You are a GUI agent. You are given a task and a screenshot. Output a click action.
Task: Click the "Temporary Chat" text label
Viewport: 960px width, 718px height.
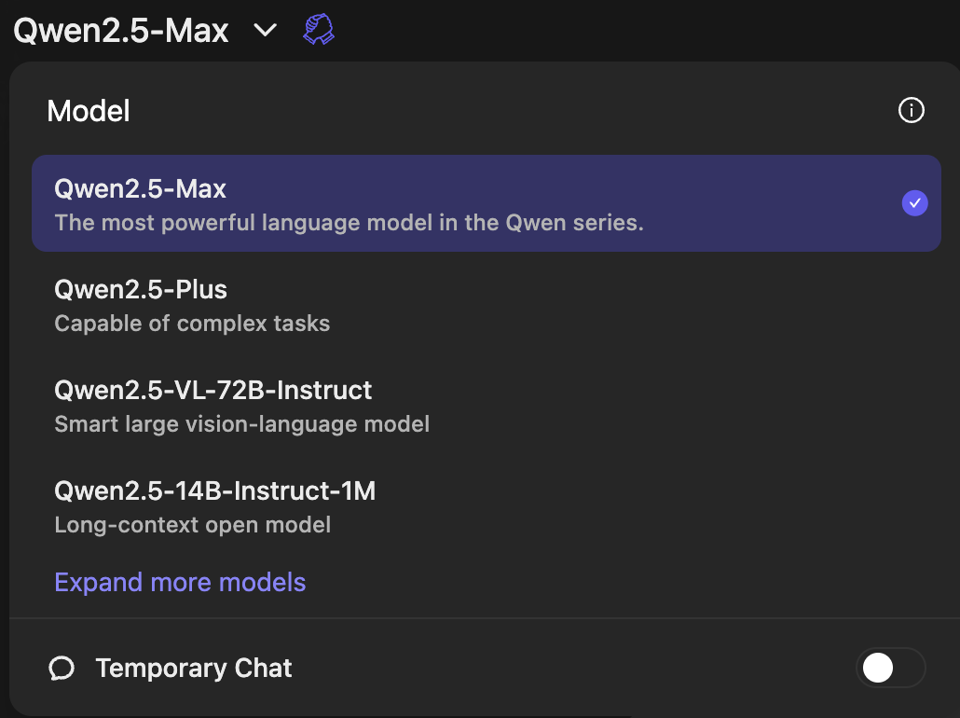coord(194,668)
